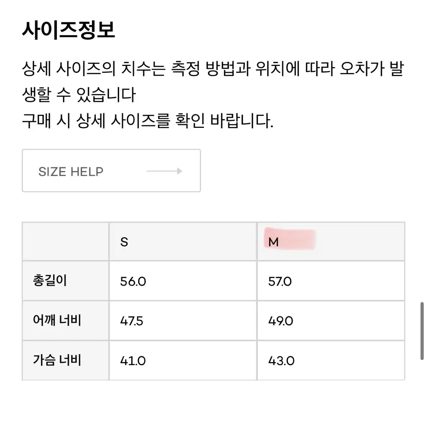Select the 49.0 shoulder width cell

[331, 321]
